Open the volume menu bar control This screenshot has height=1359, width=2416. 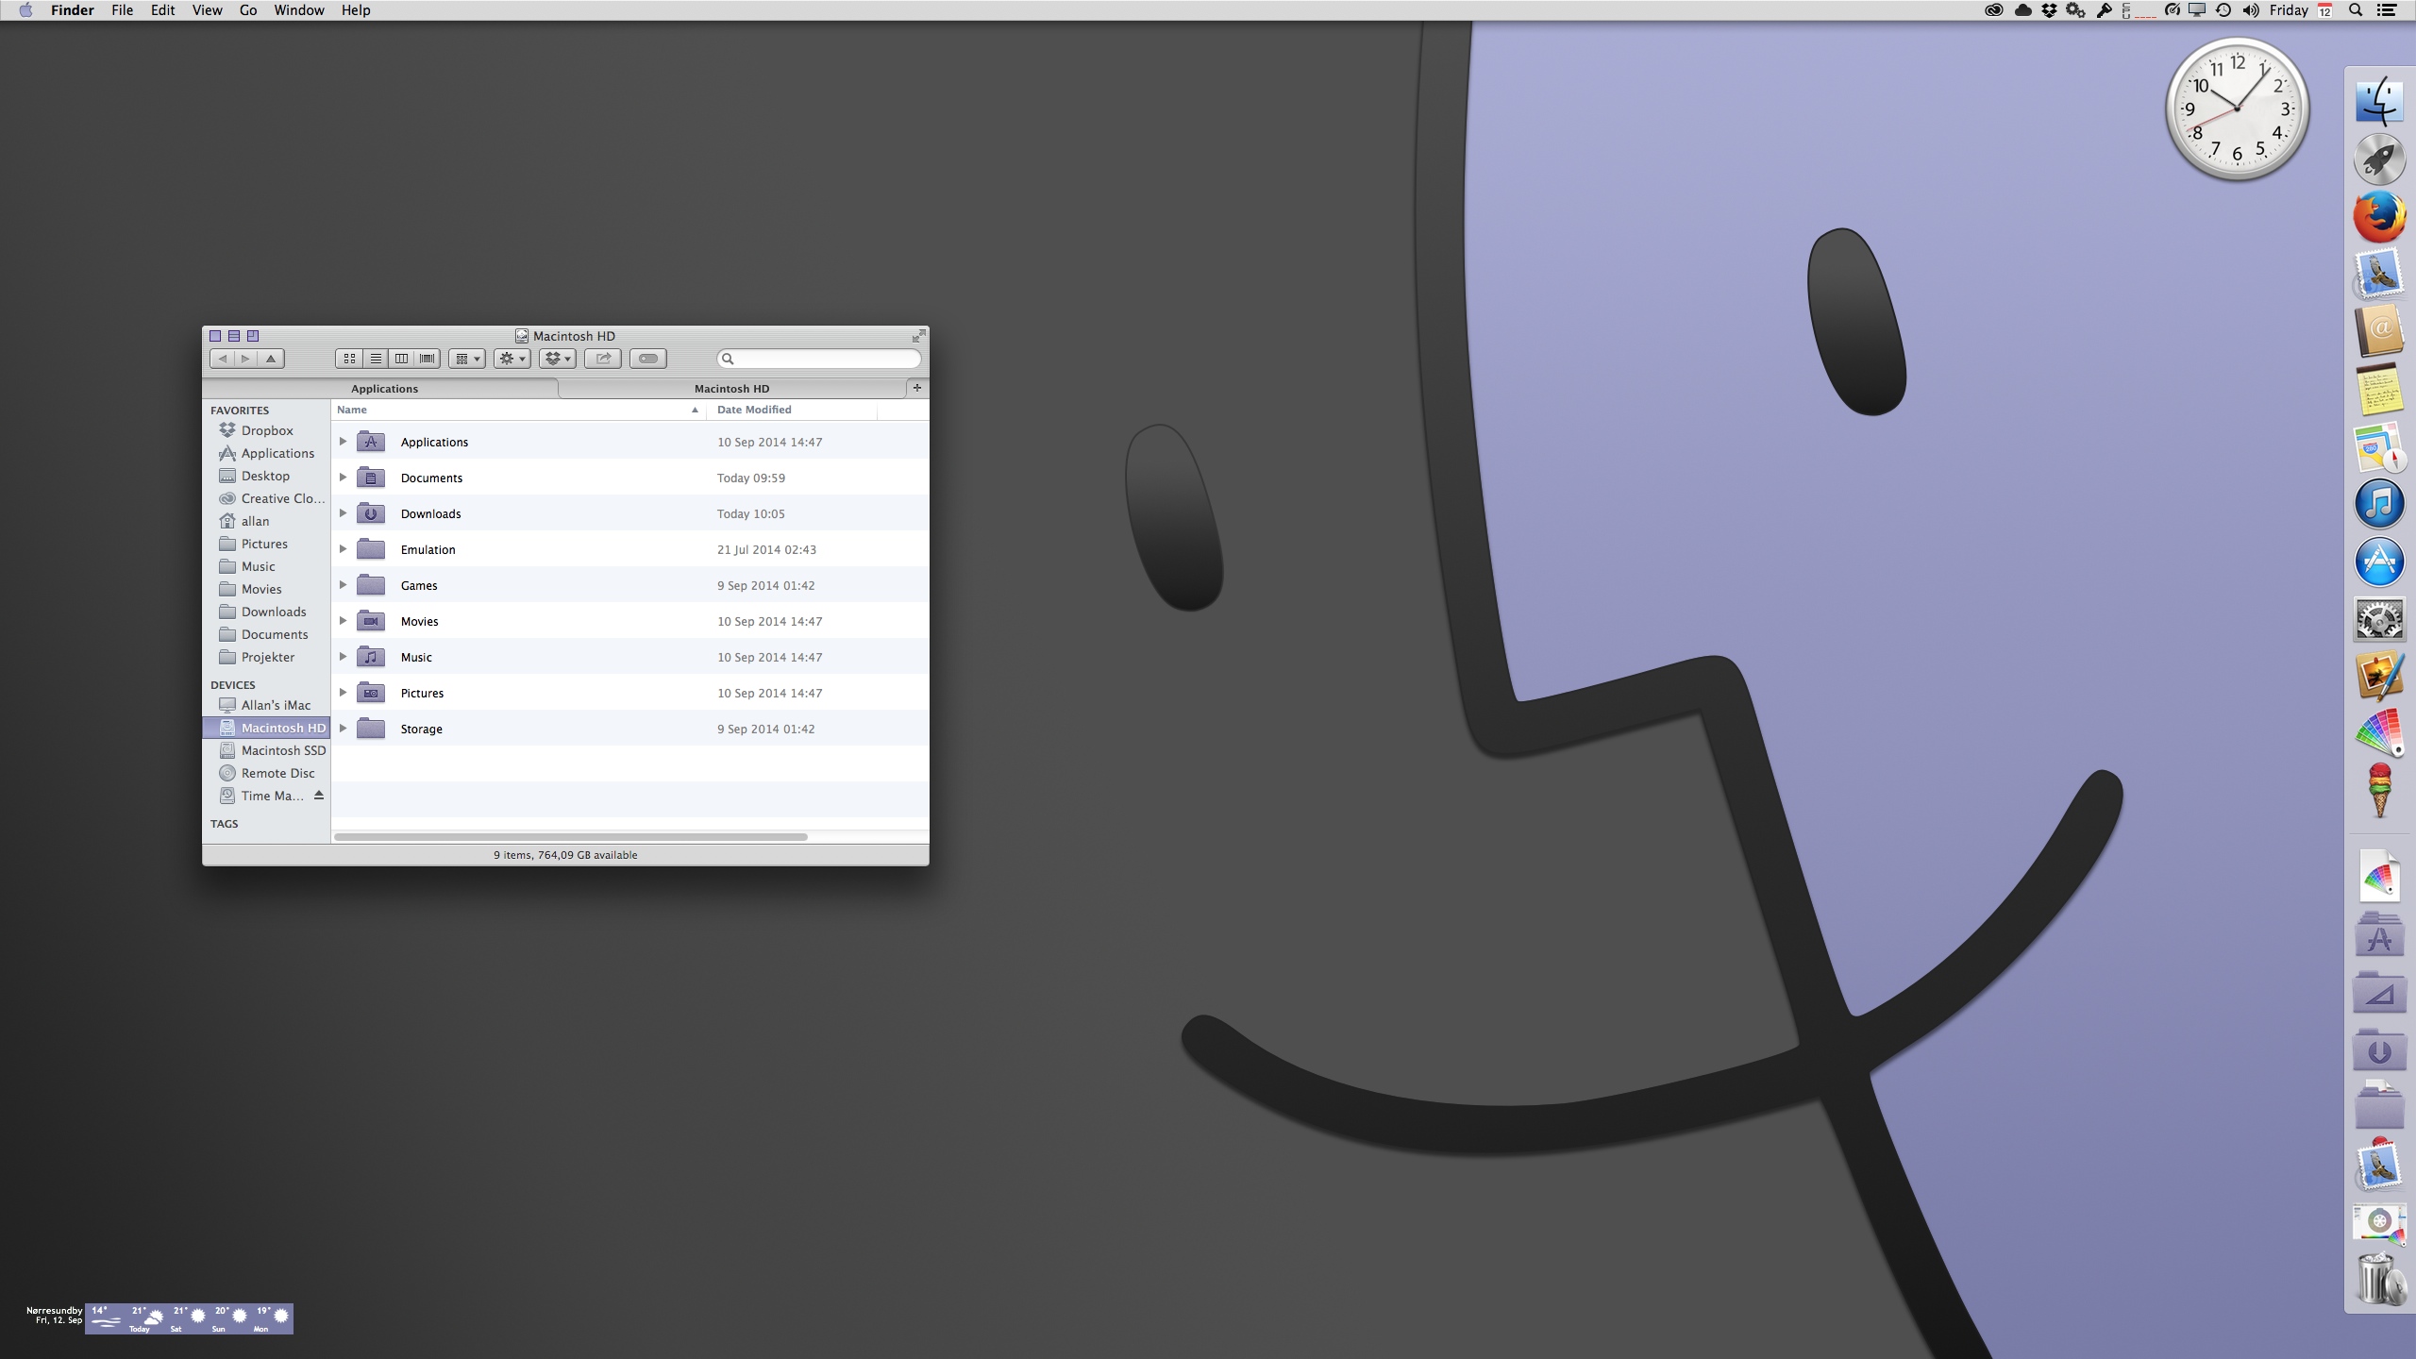click(2251, 10)
